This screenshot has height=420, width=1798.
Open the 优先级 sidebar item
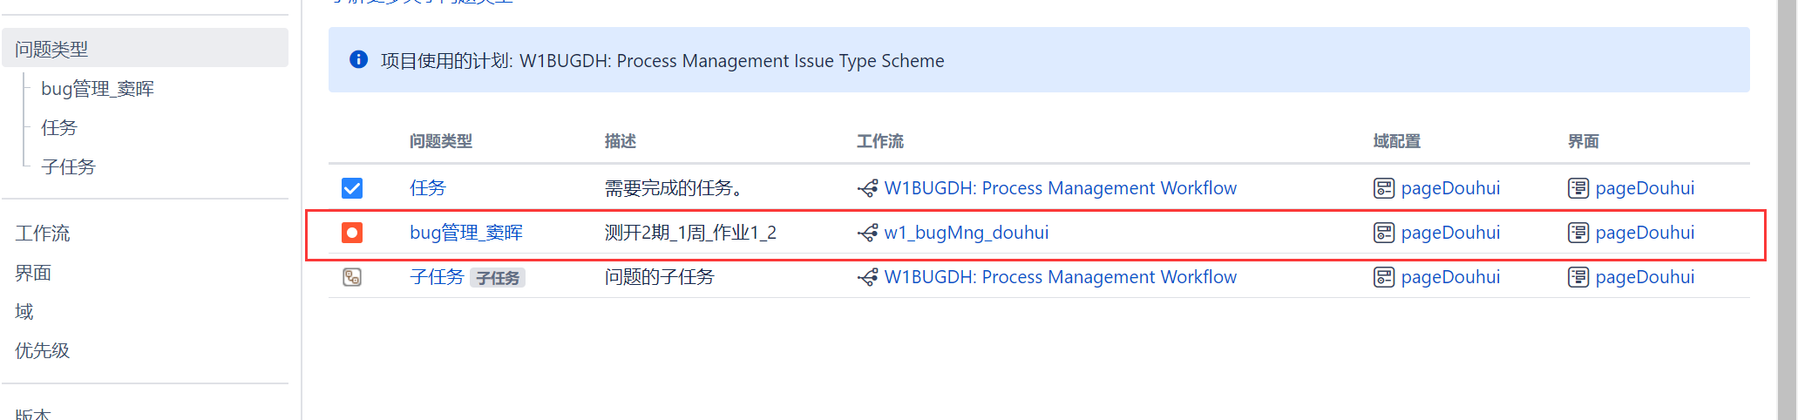(x=43, y=350)
